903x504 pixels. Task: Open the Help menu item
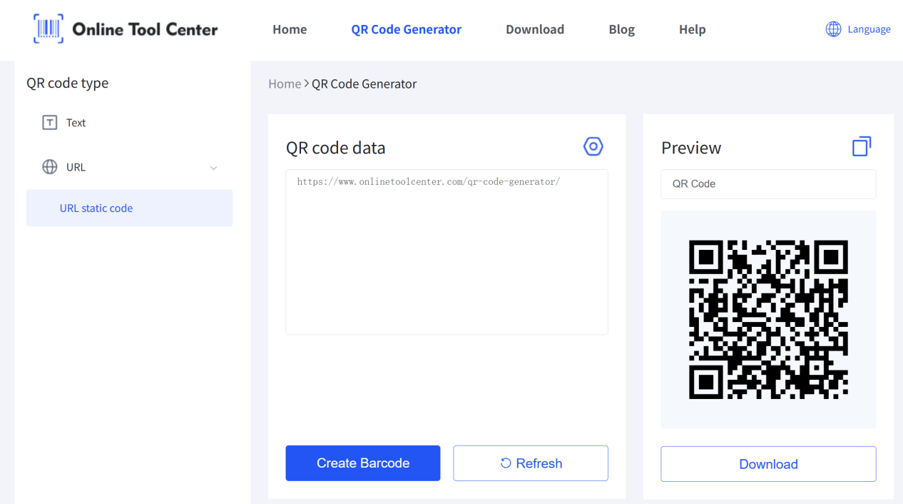[692, 29]
